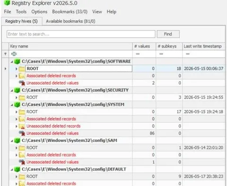
Task: Click the Key name filter condition icon
Action: pos(14,54)
